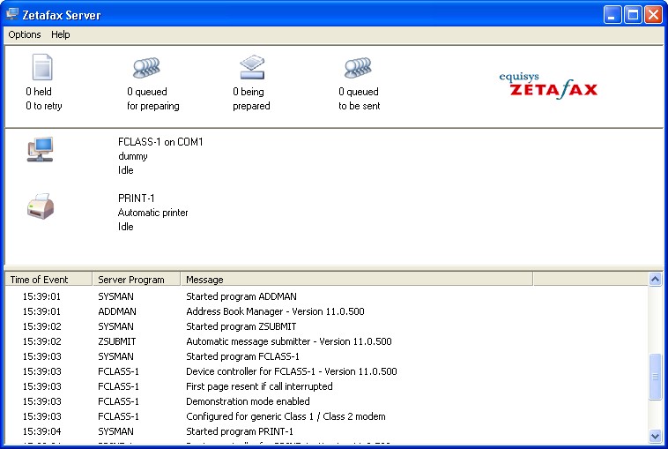Click the Zetafax Server title bar icon

(12, 15)
